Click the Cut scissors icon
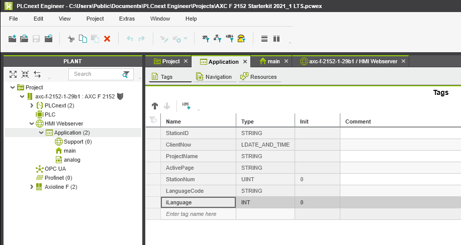This screenshot has height=245, width=461. coord(71,39)
